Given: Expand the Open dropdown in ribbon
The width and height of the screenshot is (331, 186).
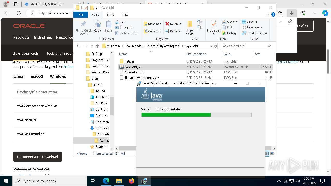Looking at the screenshot, I should pyautogui.click(x=230, y=22).
